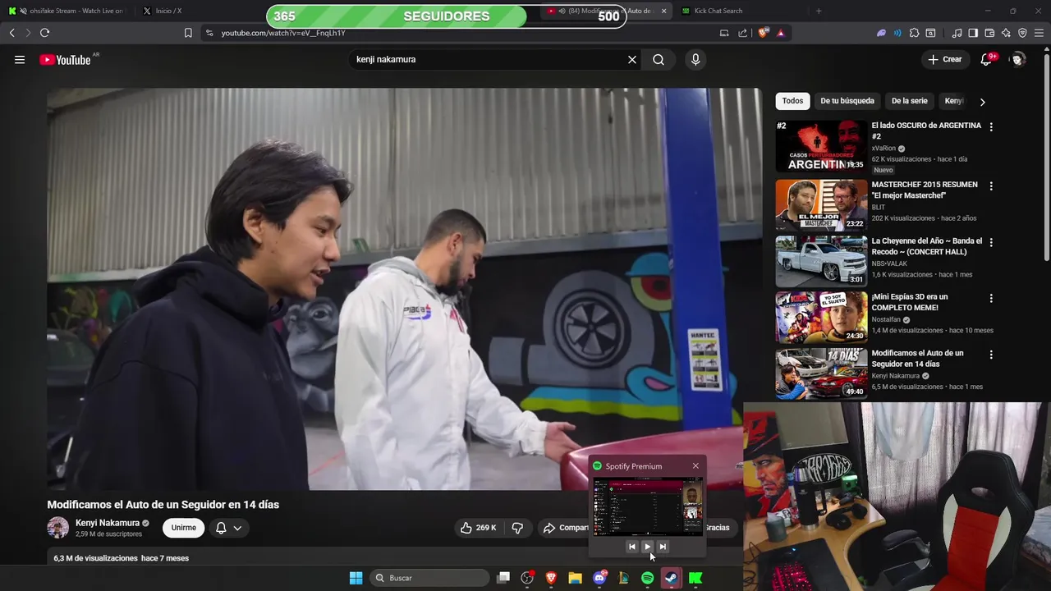
Task: Open the browser extensions puzzle icon
Action: click(x=914, y=33)
